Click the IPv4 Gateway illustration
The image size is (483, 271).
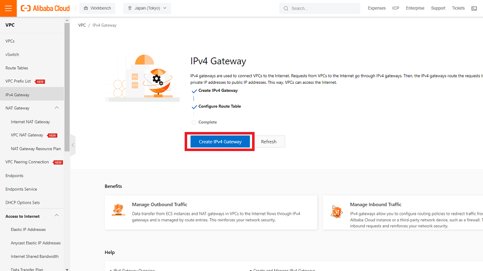click(x=142, y=78)
